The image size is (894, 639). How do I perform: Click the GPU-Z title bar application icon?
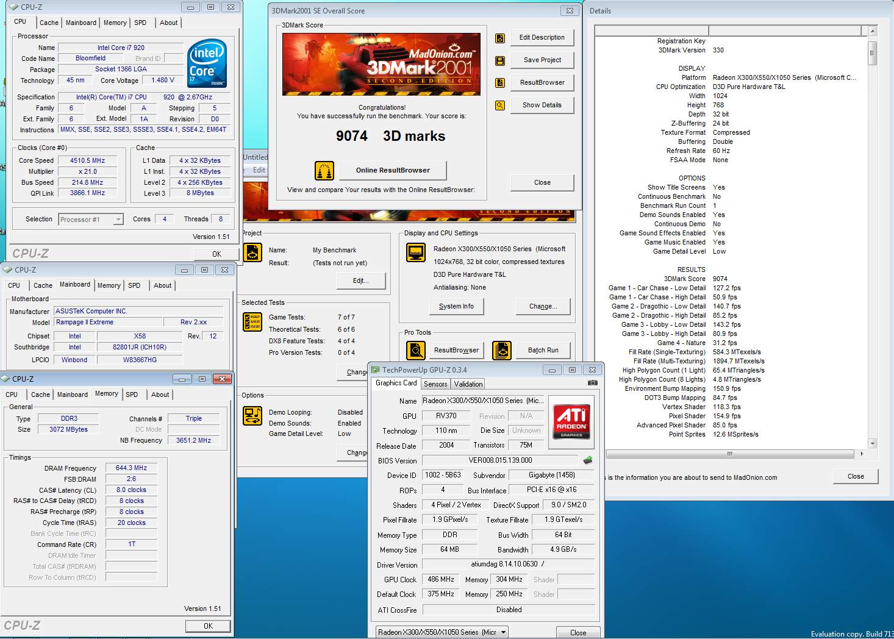click(376, 370)
